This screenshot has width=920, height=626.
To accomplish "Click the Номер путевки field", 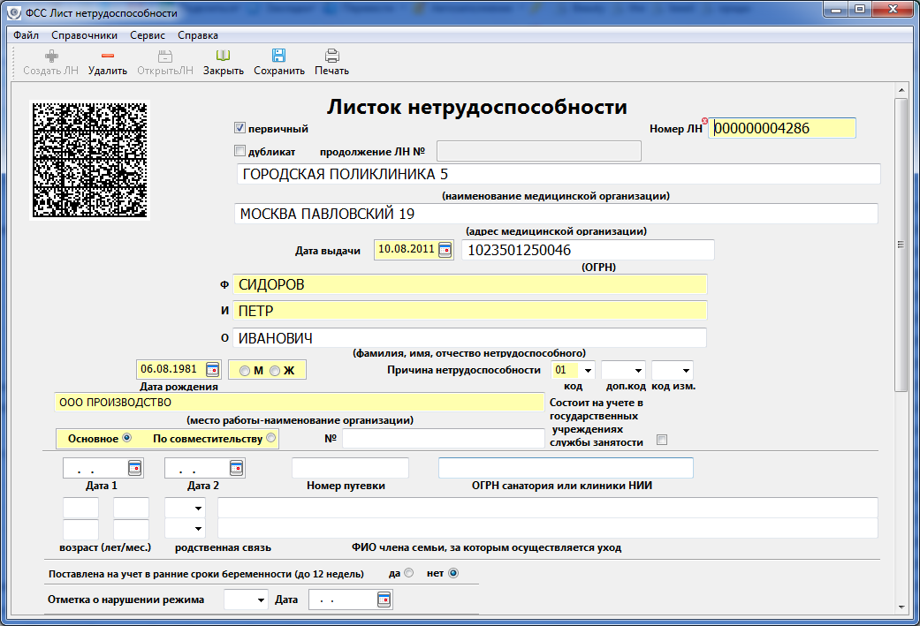I will pyautogui.click(x=350, y=468).
